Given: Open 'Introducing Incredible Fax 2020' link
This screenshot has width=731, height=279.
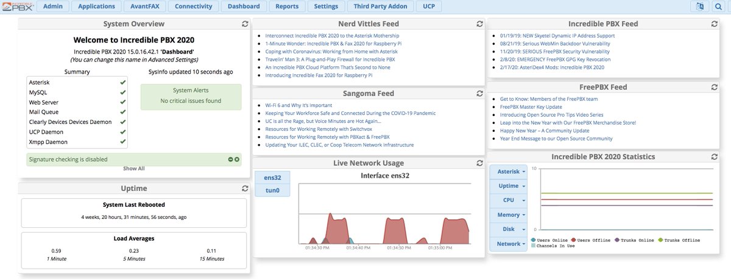Looking at the screenshot, I should 319,75.
